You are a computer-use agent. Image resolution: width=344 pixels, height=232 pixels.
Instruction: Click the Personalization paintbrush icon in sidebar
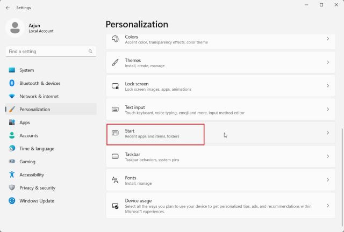(12, 109)
